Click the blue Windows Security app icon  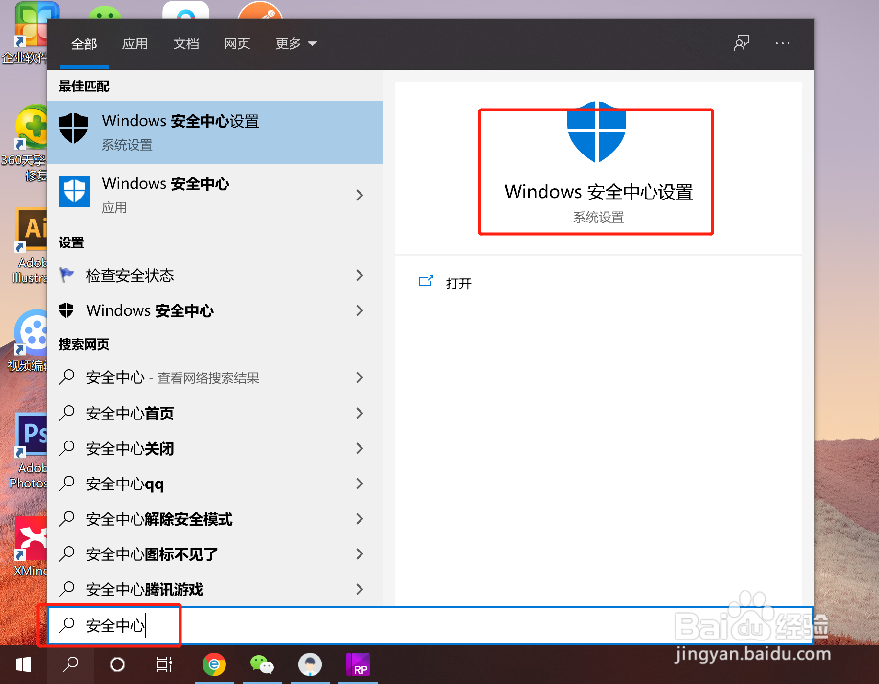[x=74, y=191]
